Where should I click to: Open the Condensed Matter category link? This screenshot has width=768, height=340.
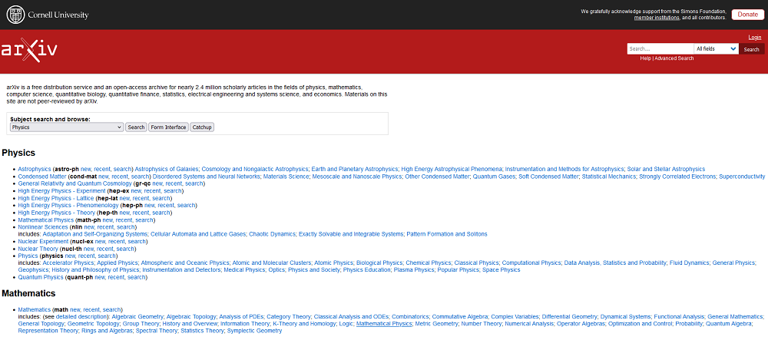click(x=42, y=176)
